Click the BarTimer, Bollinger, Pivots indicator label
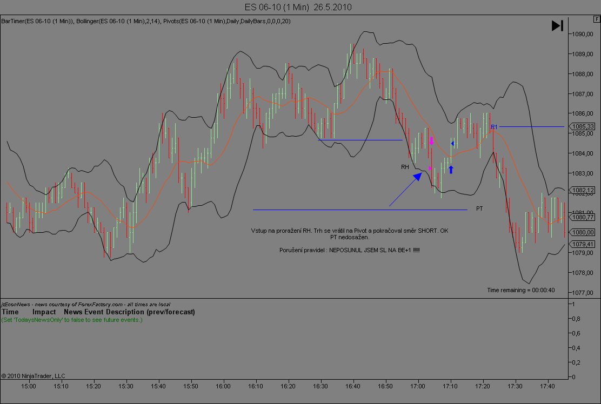The width and height of the screenshot is (601, 404). pos(146,21)
